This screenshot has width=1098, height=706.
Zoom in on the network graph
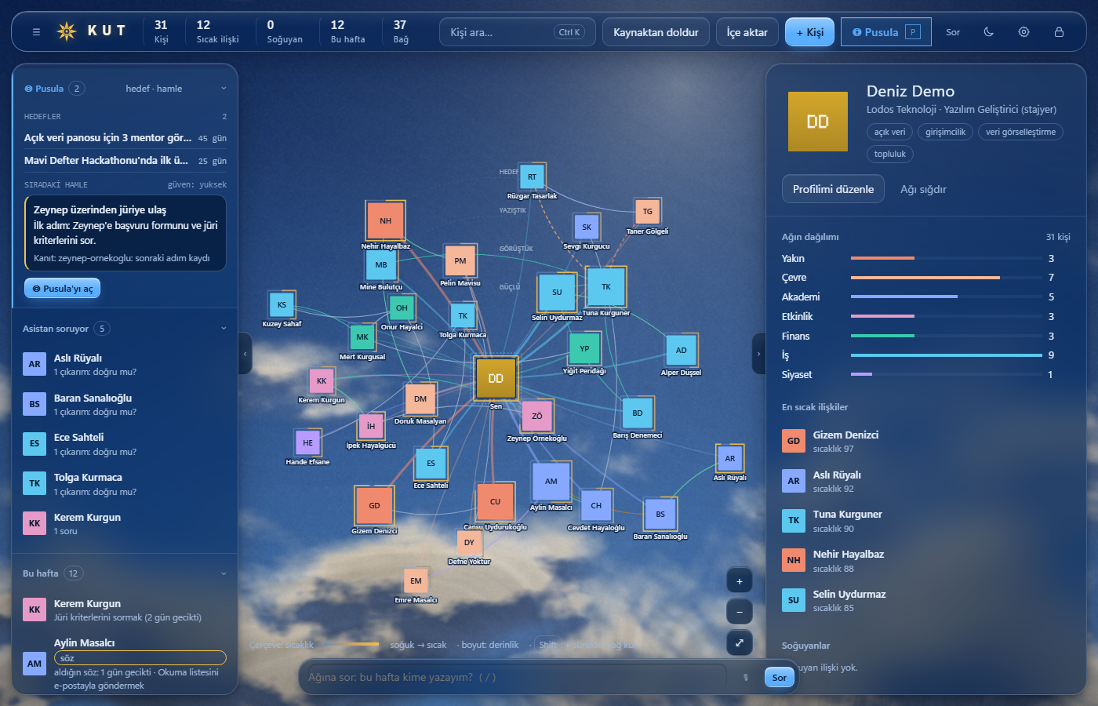[739, 581]
